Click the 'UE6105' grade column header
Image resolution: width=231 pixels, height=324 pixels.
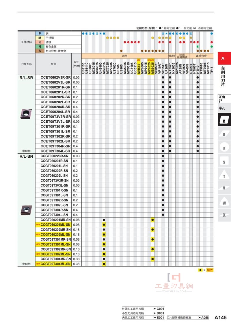tap(83, 68)
